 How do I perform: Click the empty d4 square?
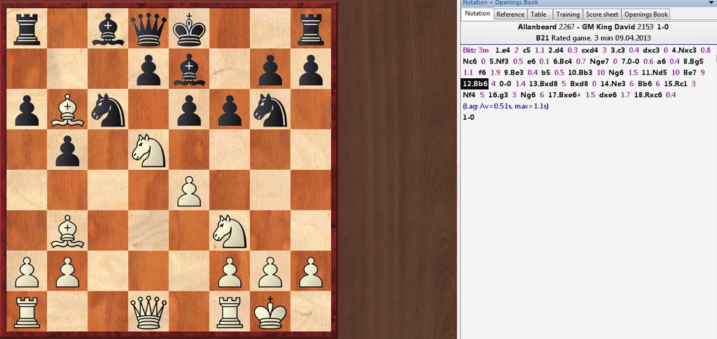tap(148, 190)
